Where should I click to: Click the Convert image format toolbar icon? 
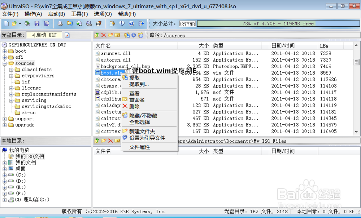(70, 23)
